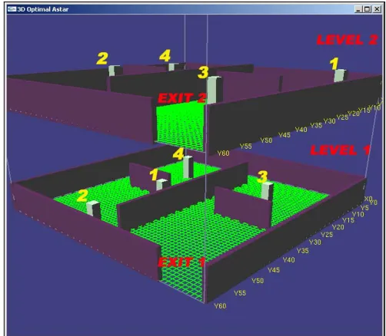This screenshot has height=336, width=386.
Task: Click the Y5 axis label on Level 1
Action: pos(364,207)
